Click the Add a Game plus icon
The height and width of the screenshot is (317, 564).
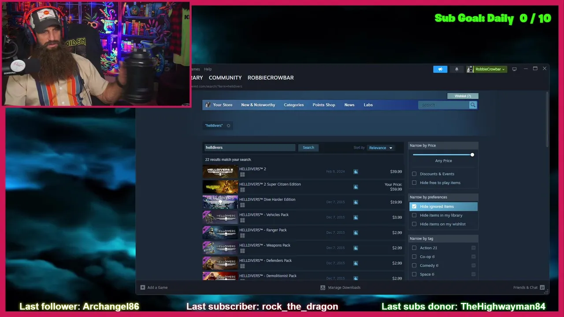[142, 288]
